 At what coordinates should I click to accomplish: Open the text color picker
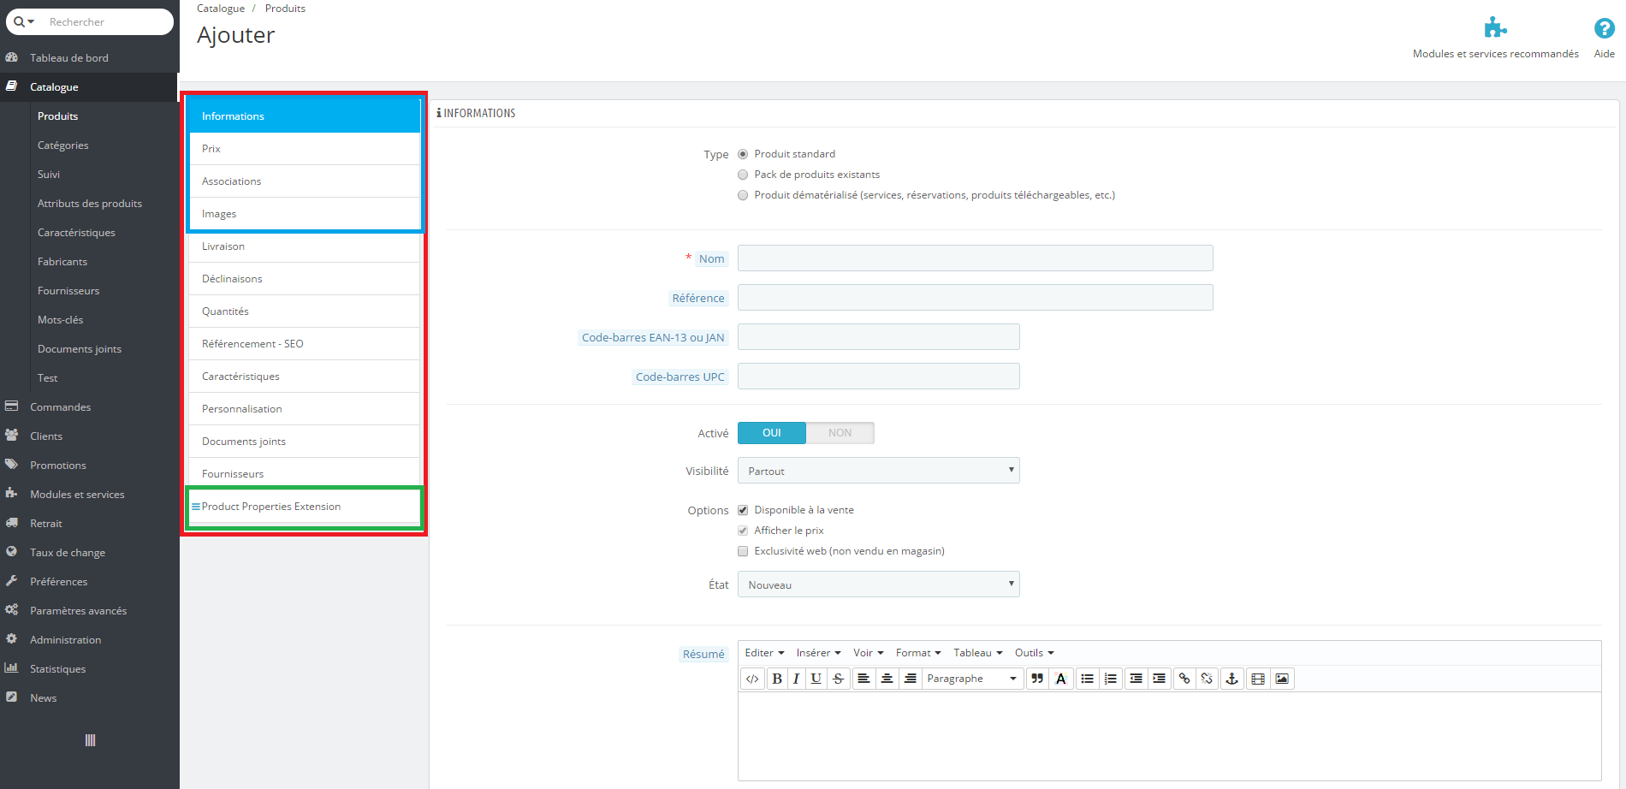click(1061, 679)
